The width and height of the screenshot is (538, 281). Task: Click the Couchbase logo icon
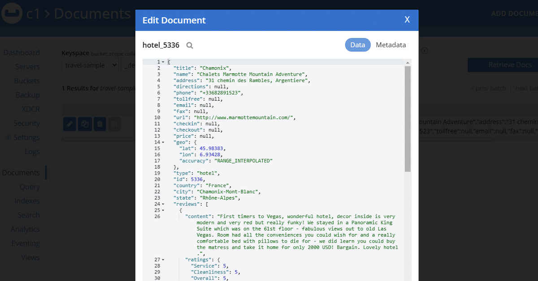pos(12,14)
